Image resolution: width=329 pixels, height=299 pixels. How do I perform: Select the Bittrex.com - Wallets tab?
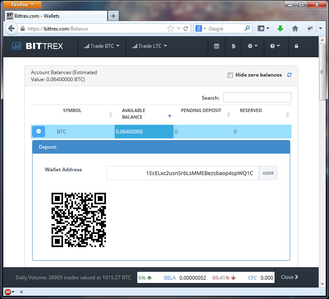[56, 16]
